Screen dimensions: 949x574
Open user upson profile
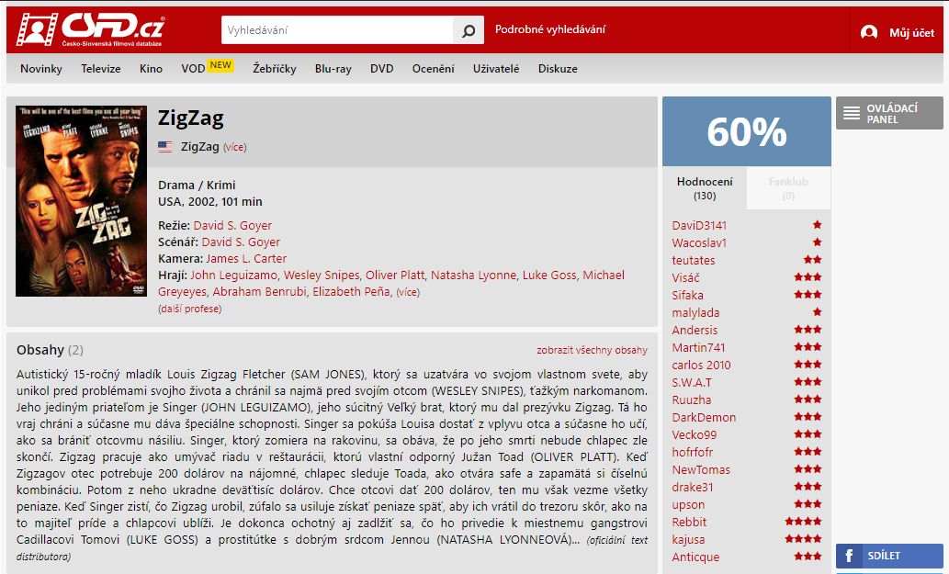coord(688,504)
